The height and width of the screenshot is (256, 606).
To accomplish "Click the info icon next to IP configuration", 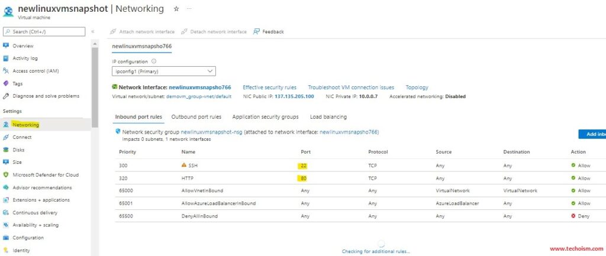I will coord(154,61).
